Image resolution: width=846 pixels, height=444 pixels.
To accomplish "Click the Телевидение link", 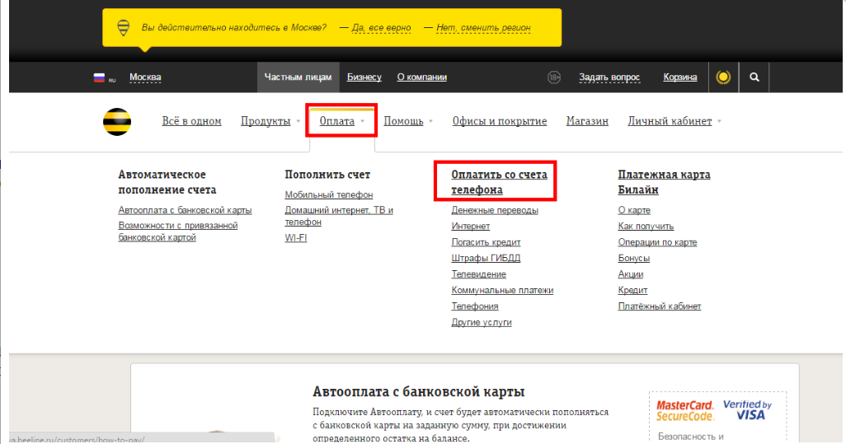I will (x=478, y=274).
